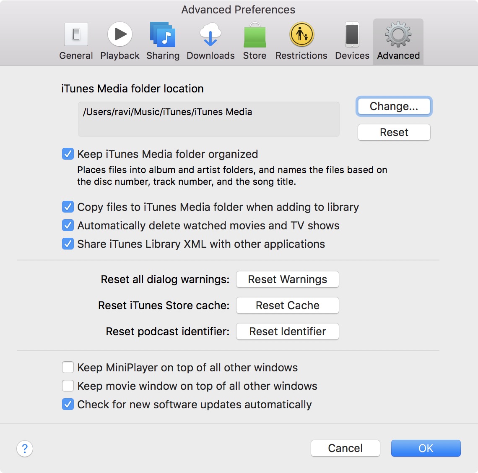Click the "iTunes Media folder location" heading
The width and height of the screenshot is (478, 473).
[x=132, y=89]
